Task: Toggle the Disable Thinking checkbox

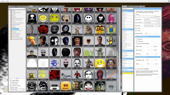Action: 11,80
